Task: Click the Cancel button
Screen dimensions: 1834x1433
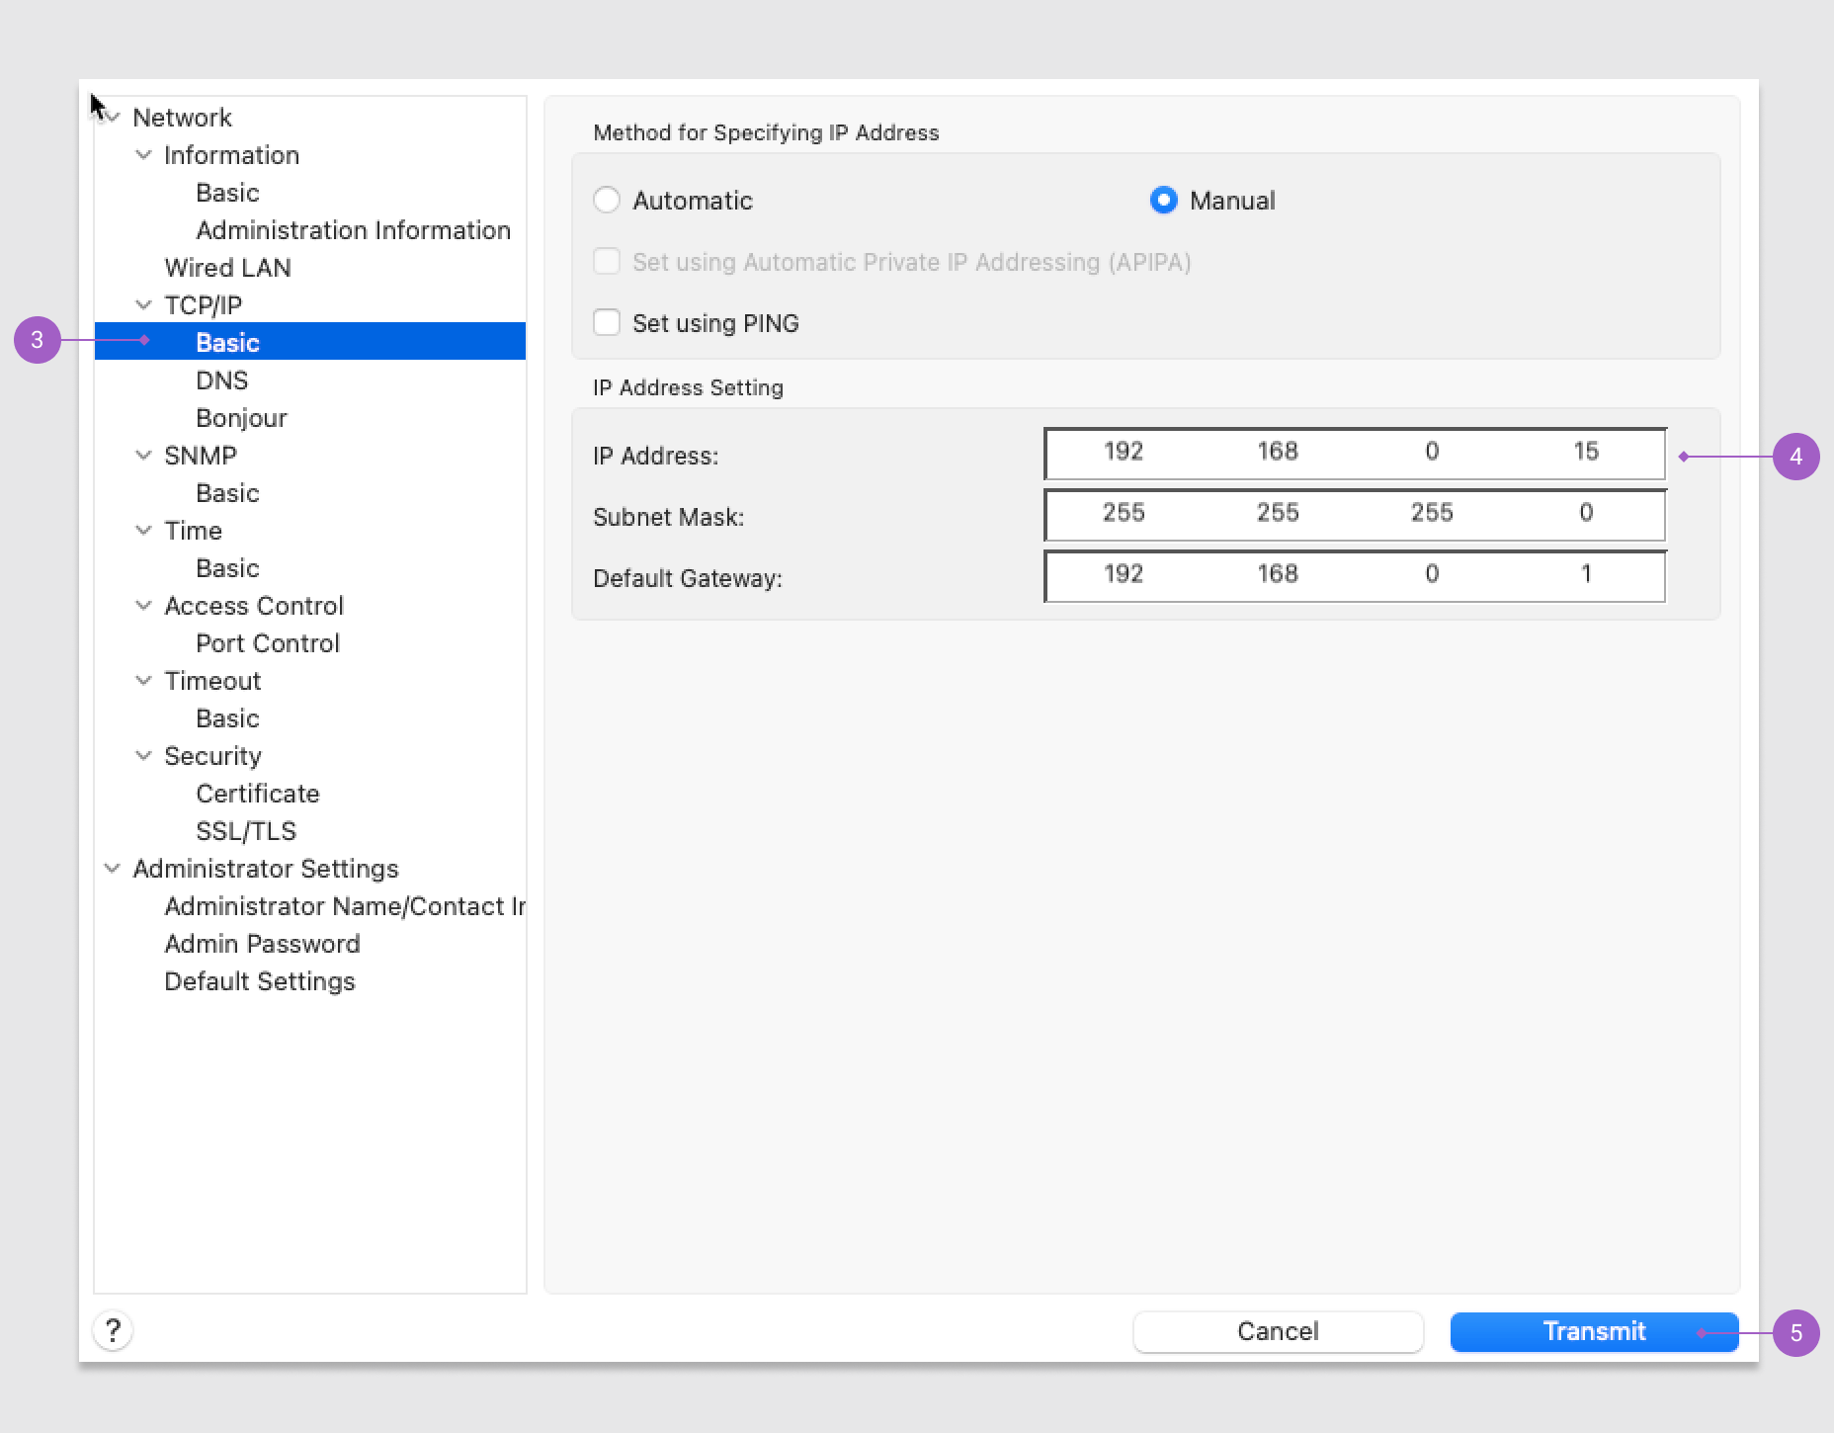Action: (1278, 1331)
